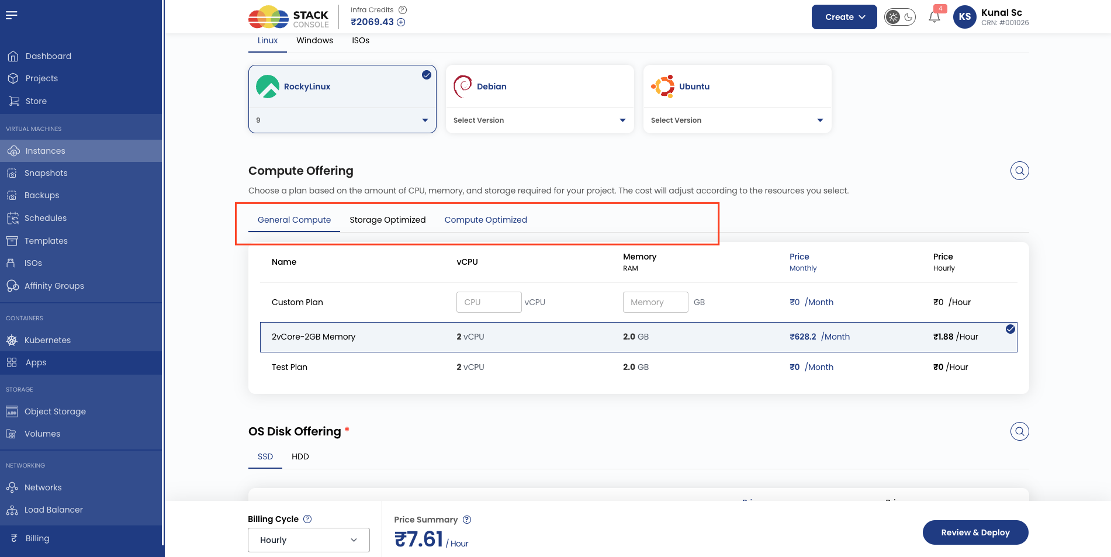Open Billing Cycle Hourly dropdown

pyautogui.click(x=309, y=540)
